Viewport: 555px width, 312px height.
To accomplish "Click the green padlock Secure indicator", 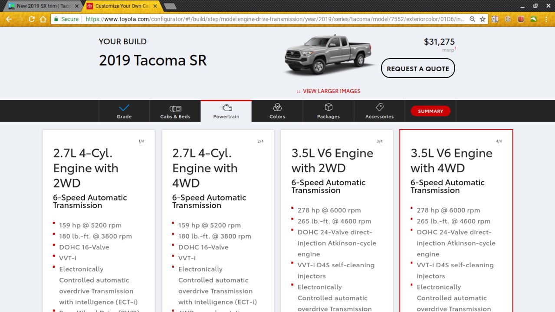I will tap(66, 19).
